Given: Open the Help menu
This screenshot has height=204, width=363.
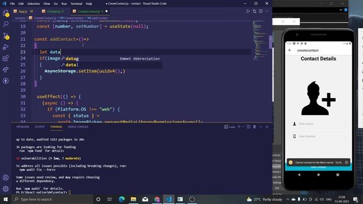Looking at the screenshot, I should [89, 3].
